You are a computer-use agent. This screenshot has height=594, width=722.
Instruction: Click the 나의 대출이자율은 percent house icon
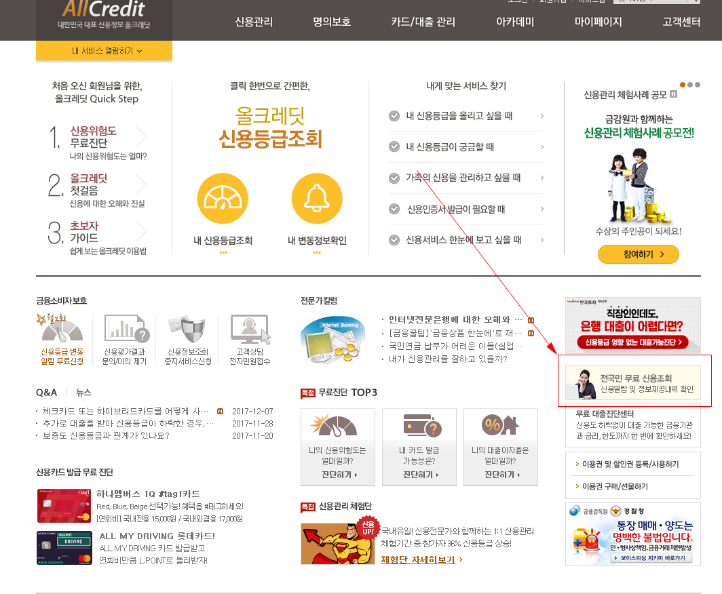[x=501, y=425]
